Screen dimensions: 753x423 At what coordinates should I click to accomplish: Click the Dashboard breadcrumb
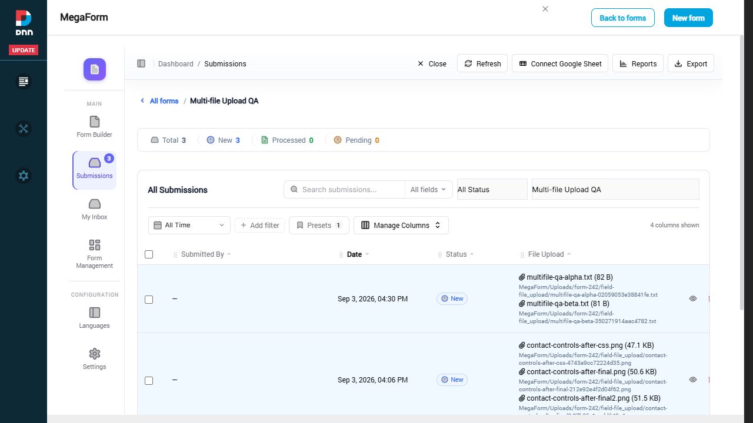pos(175,63)
